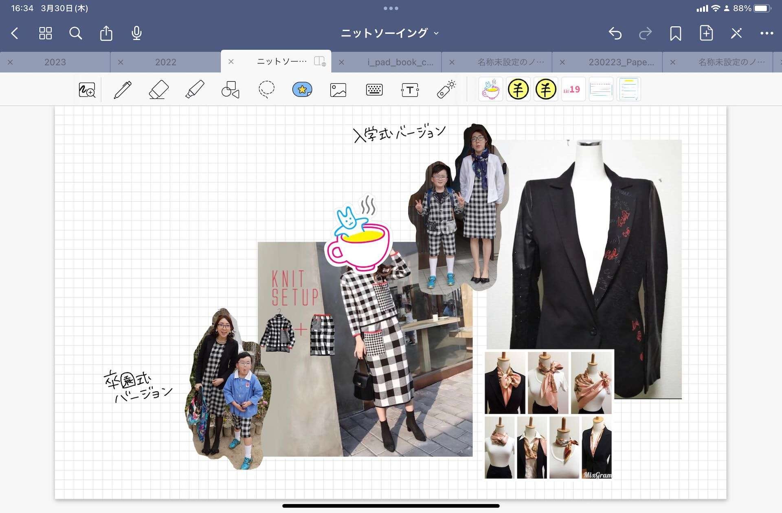The width and height of the screenshot is (782, 513).
Task: Select the Eraser tool
Action: coord(158,90)
